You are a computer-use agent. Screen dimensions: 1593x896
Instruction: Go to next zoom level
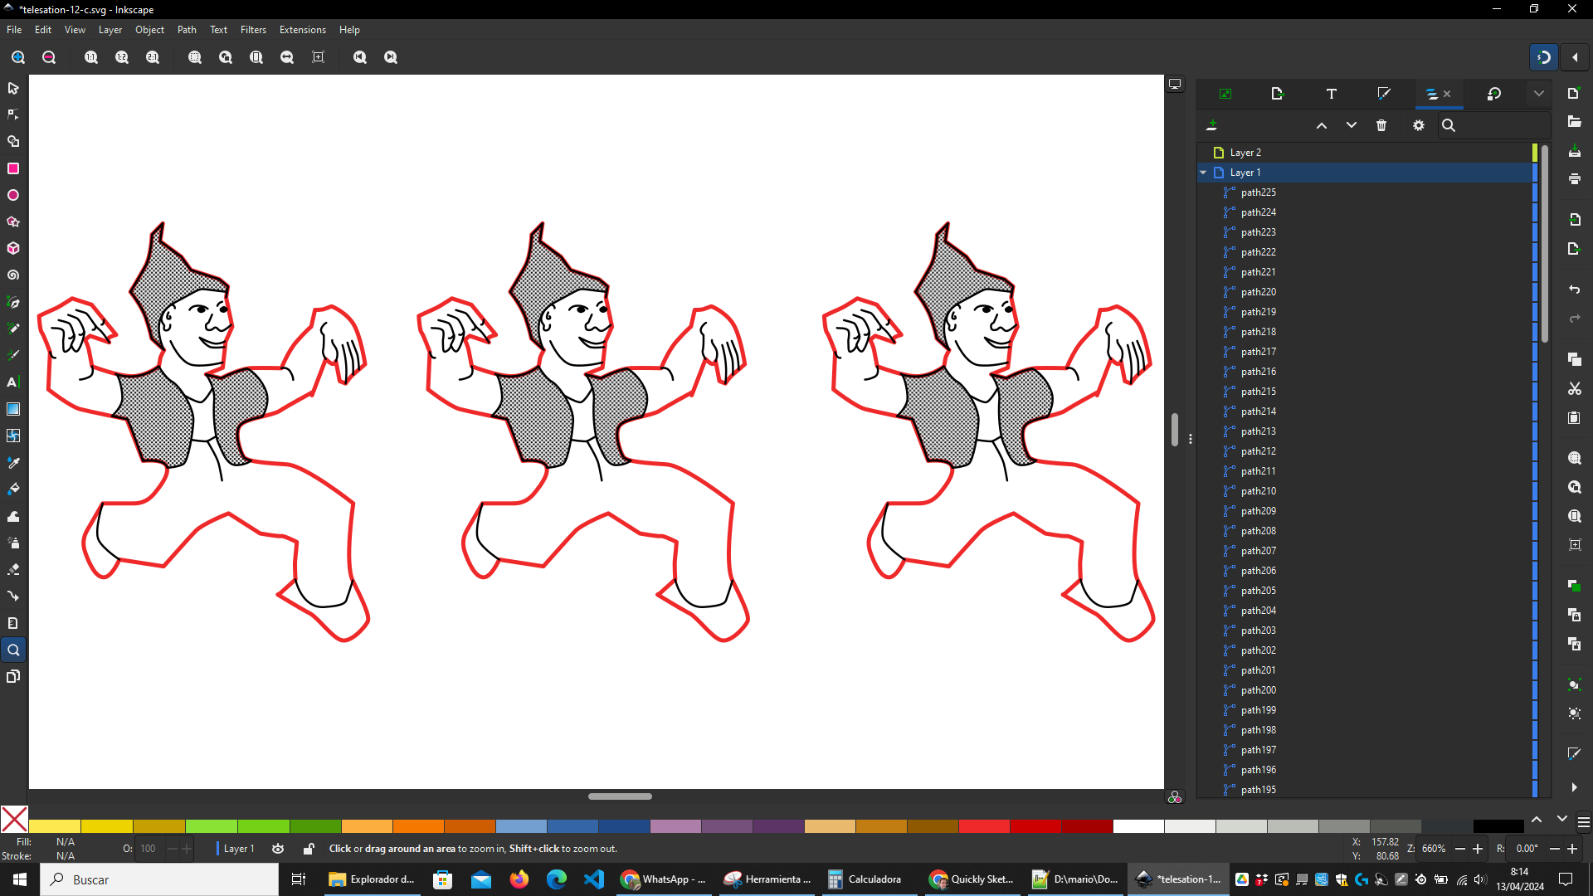tap(391, 57)
